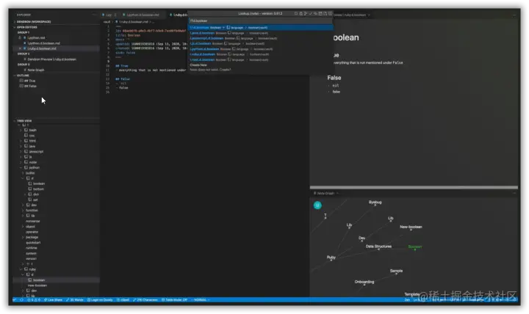This screenshot has width=529, height=314.
Task: Open the l.python.d.boolean.md editor tab
Action: pos(142,15)
